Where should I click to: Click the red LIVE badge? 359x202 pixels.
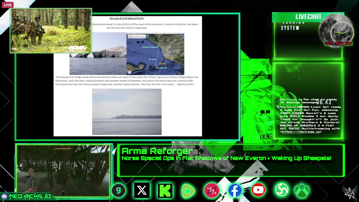pos(8,5)
